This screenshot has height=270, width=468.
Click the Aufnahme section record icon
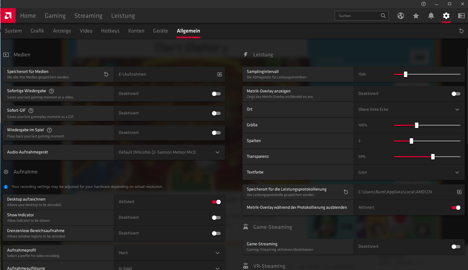coord(6,172)
